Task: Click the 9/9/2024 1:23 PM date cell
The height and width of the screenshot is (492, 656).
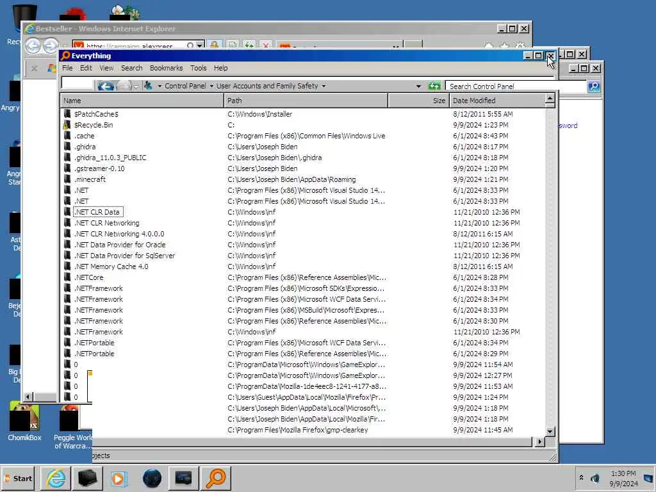Action: 480,125
